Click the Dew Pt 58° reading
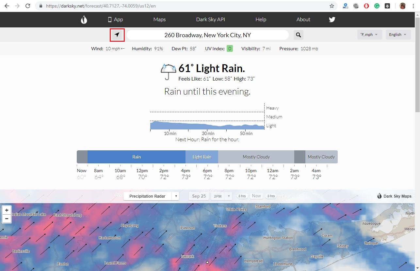The width and height of the screenshot is (420, 271). pos(184,49)
